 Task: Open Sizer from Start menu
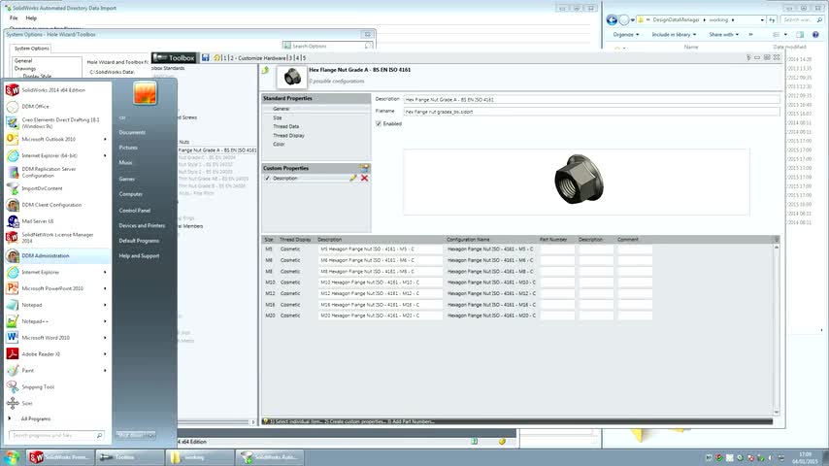[57, 403]
